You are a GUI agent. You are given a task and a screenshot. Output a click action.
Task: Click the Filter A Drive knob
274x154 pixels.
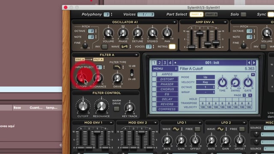pyautogui.click(x=117, y=78)
